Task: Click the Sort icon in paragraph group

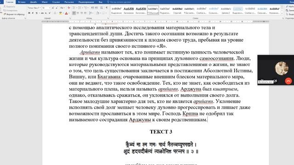Action: 102,8
